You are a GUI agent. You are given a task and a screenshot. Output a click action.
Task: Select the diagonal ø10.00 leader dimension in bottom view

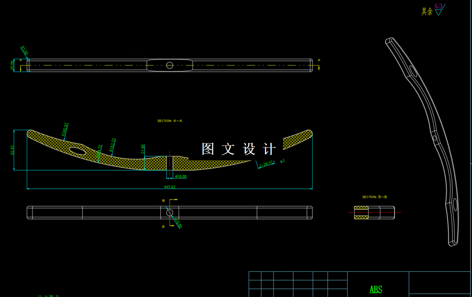(178, 223)
